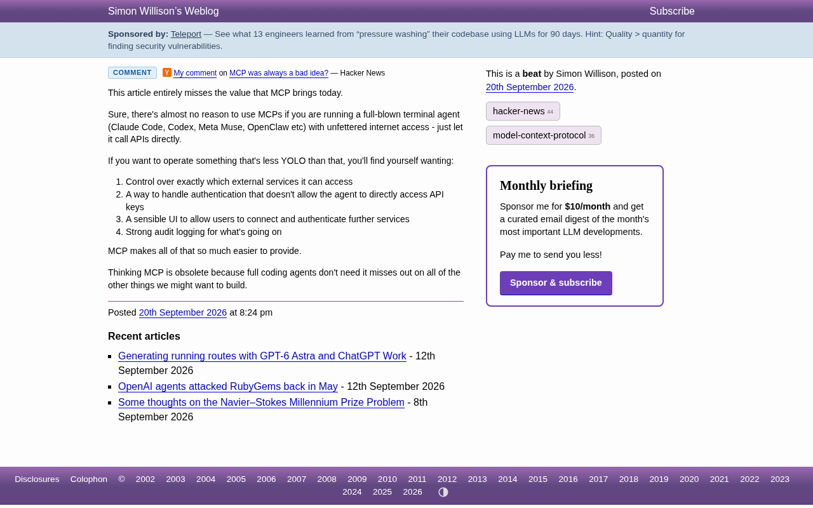Go to the 2010 archive

coord(387,479)
